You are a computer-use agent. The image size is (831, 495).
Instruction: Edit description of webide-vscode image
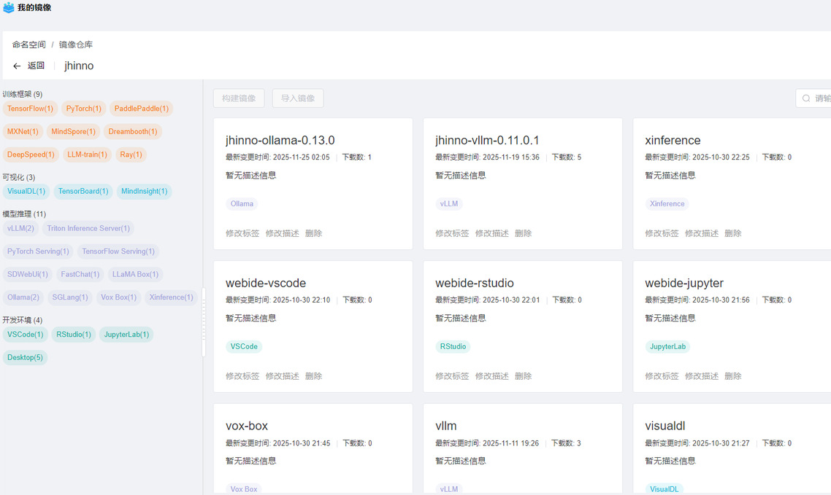click(282, 376)
